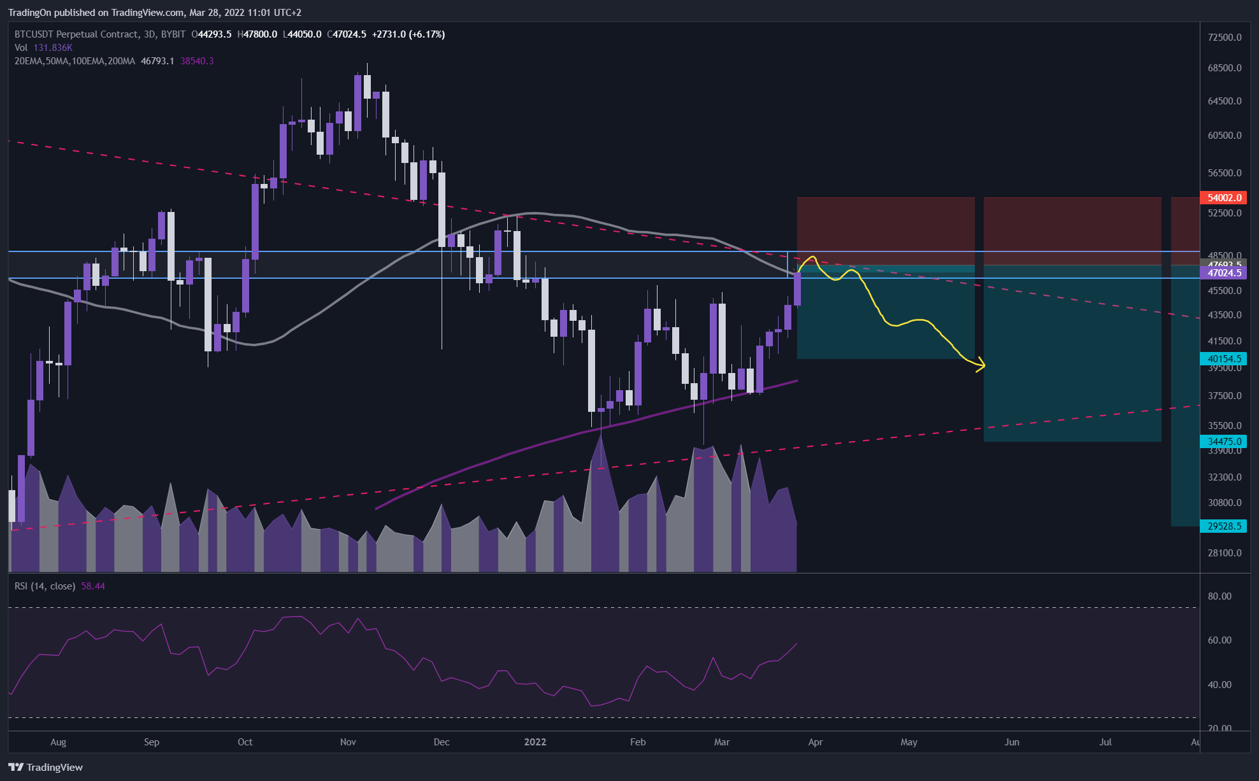Click the purple 47024.5 current price label
Screen dimensions: 1259x781
coord(1223,273)
